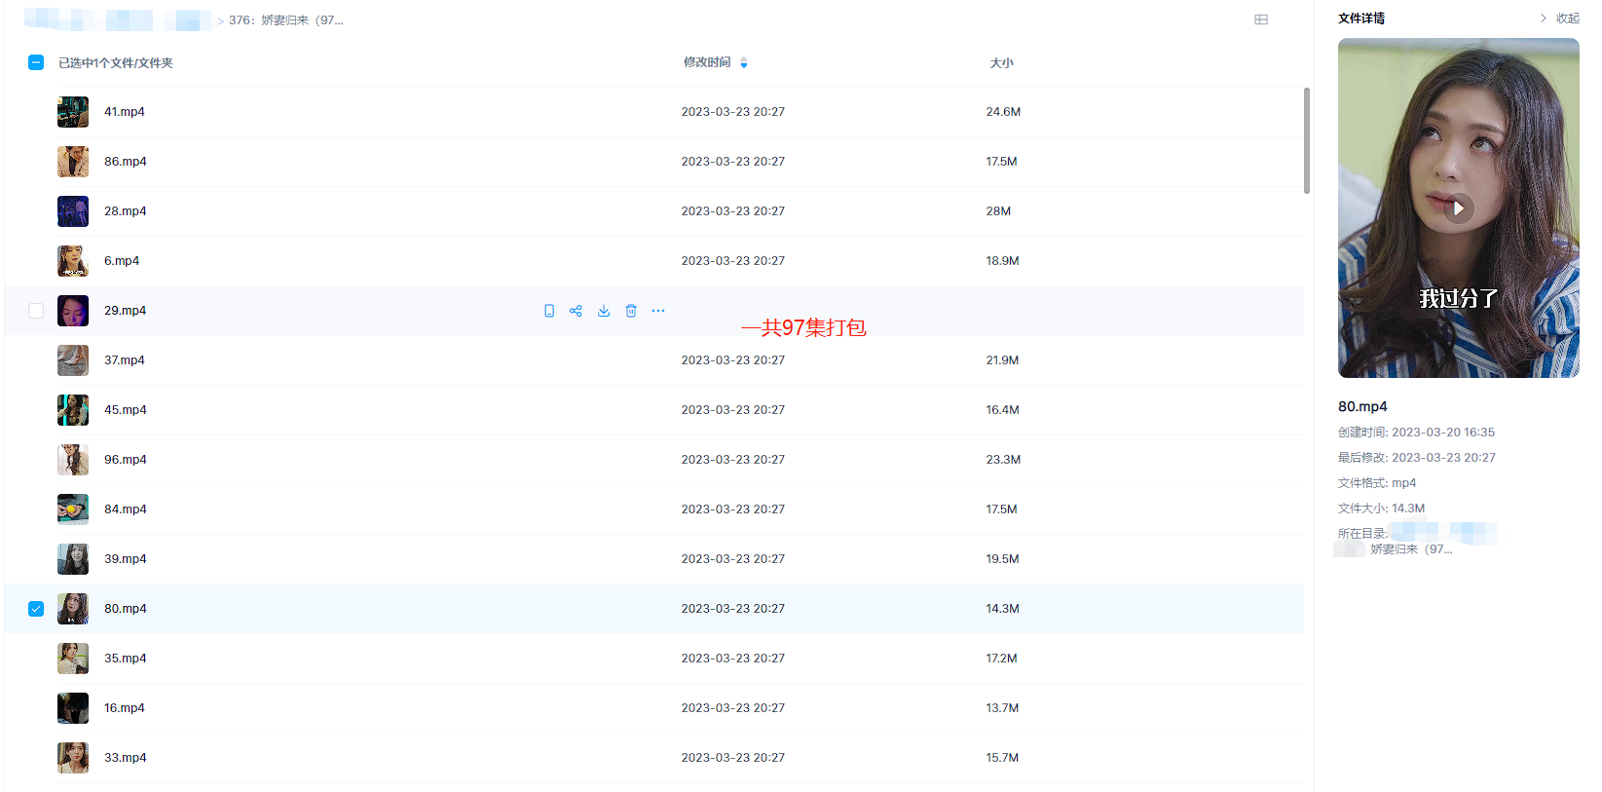Click 已选中1个文件/文件夹 label
This screenshot has width=1602, height=792.
pos(116,63)
